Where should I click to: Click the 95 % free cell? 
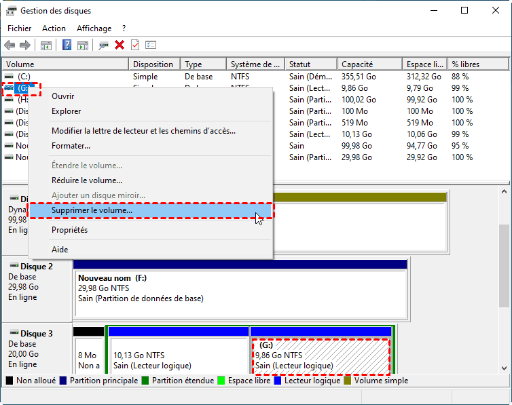coord(460,146)
